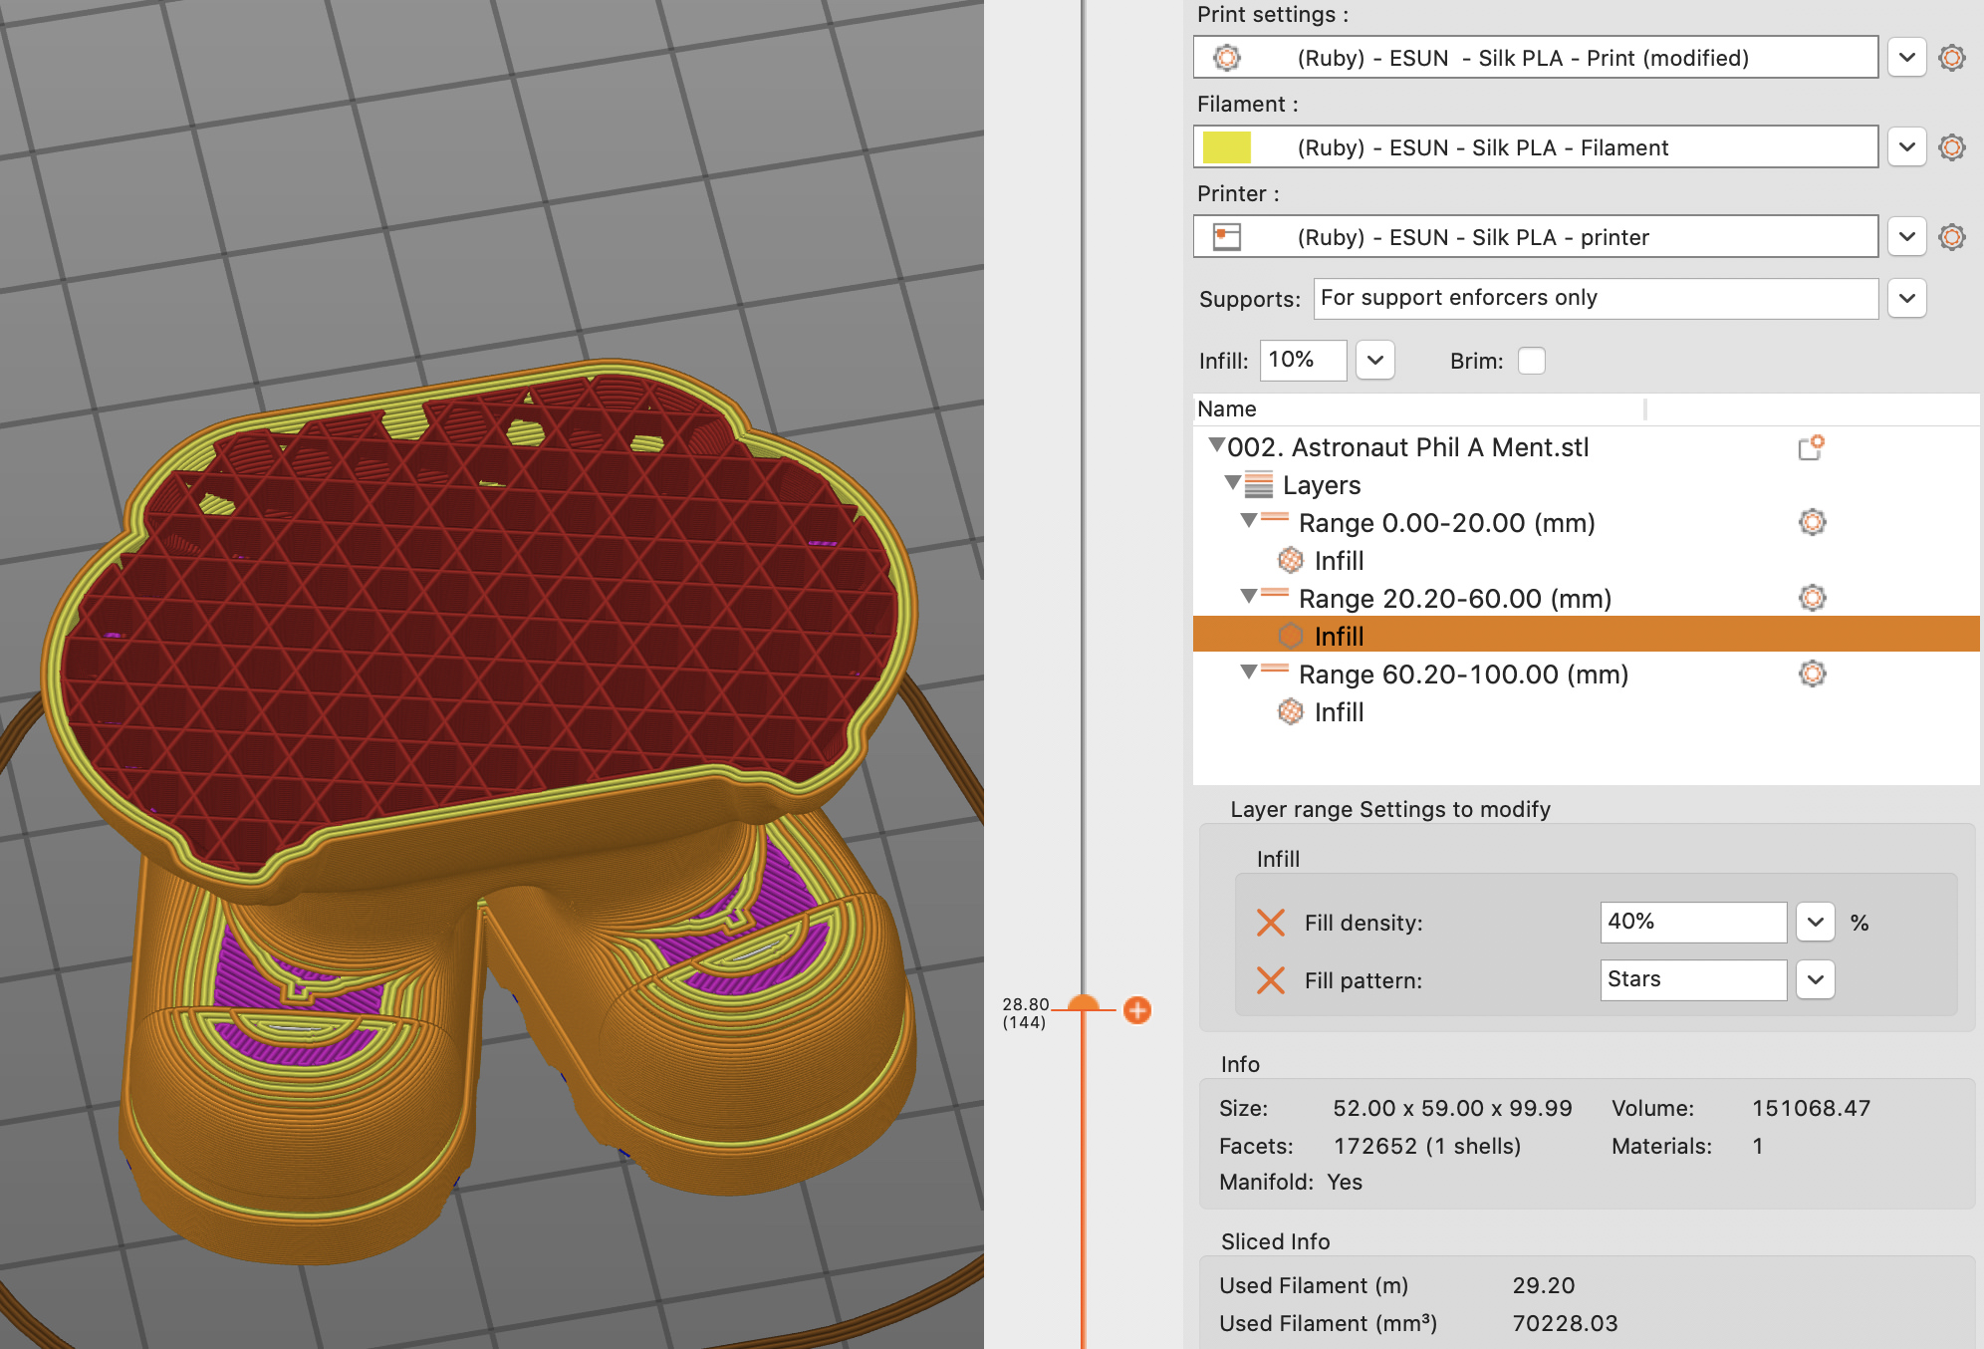The width and height of the screenshot is (1984, 1349).
Task: Click gear icon for Range 0.00-20.00
Action: tap(1812, 522)
